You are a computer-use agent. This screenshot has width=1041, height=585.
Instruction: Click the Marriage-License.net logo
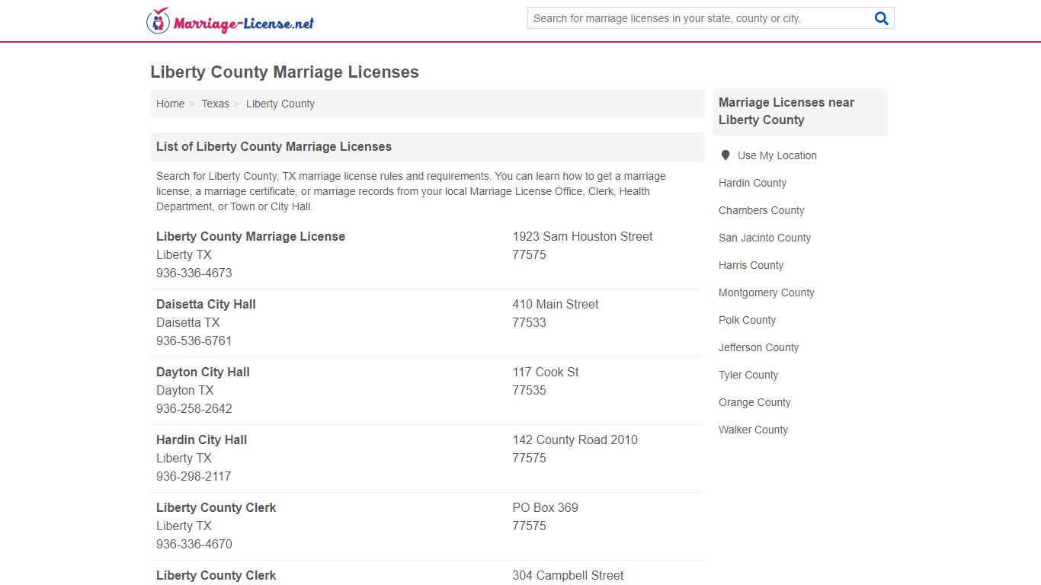pos(230,21)
